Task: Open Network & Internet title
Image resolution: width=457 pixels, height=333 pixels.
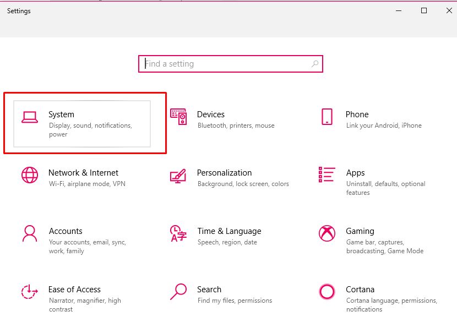Action: click(83, 172)
